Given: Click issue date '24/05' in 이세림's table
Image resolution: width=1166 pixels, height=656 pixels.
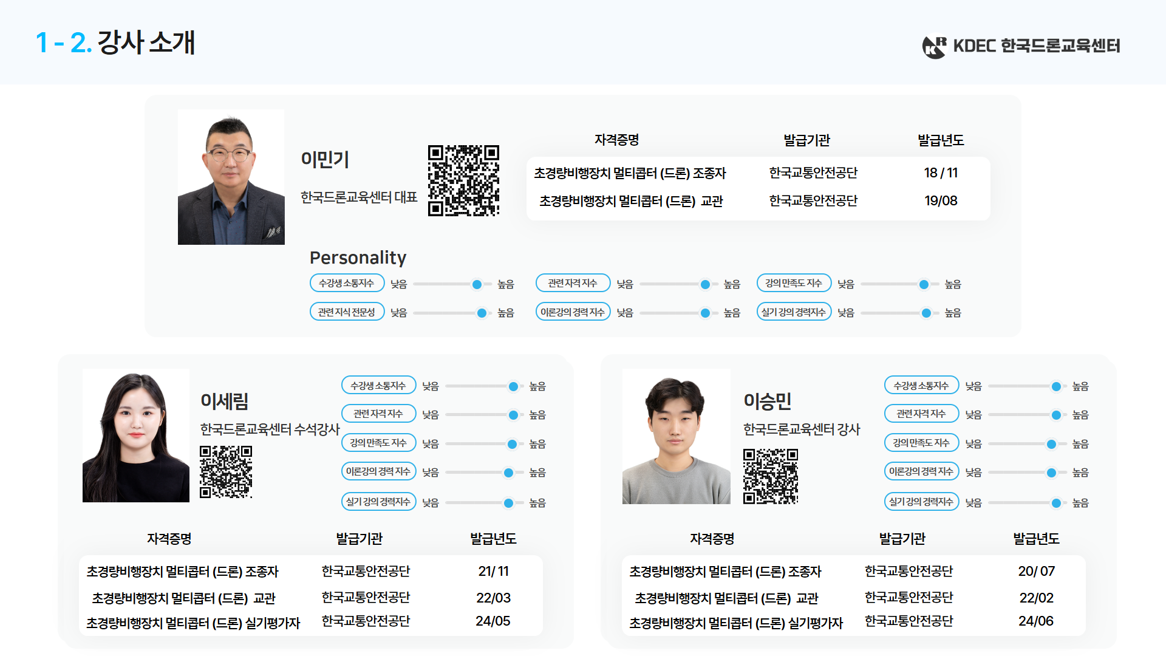Looking at the screenshot, I should [x=493, y=621].
